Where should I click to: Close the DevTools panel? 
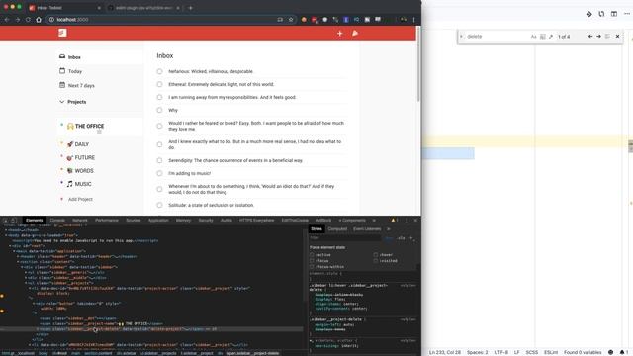[415, 221]
